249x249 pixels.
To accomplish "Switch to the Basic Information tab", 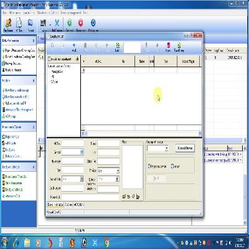I will pyautogui.click(x=55, y=205).
